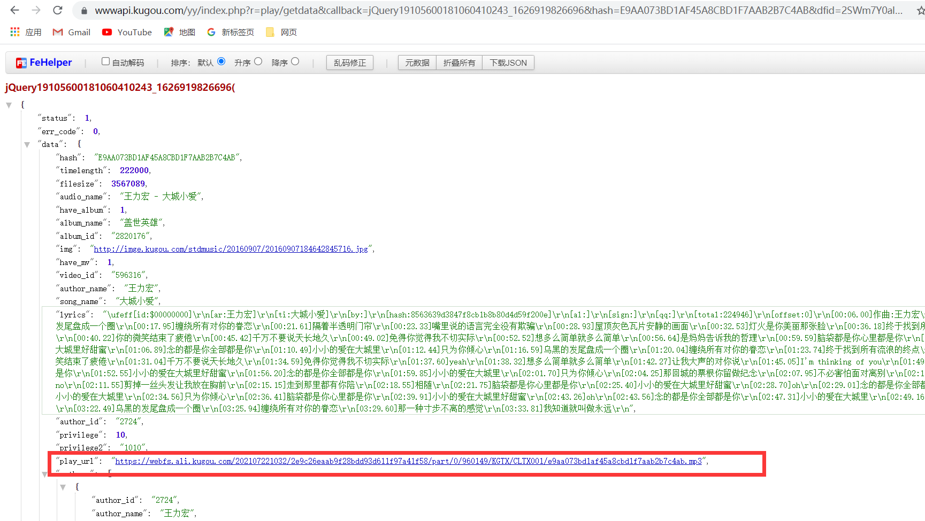The height and width of the screenshot is (521, 925).
Task: Select audio_name value 王力宏 - 大城小爱
Action: pyautogui.click(x=160, y=197)
